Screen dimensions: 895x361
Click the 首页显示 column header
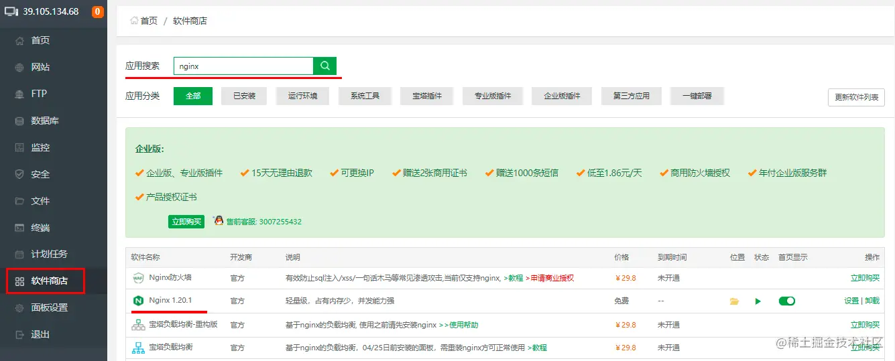tap(792, 257)
